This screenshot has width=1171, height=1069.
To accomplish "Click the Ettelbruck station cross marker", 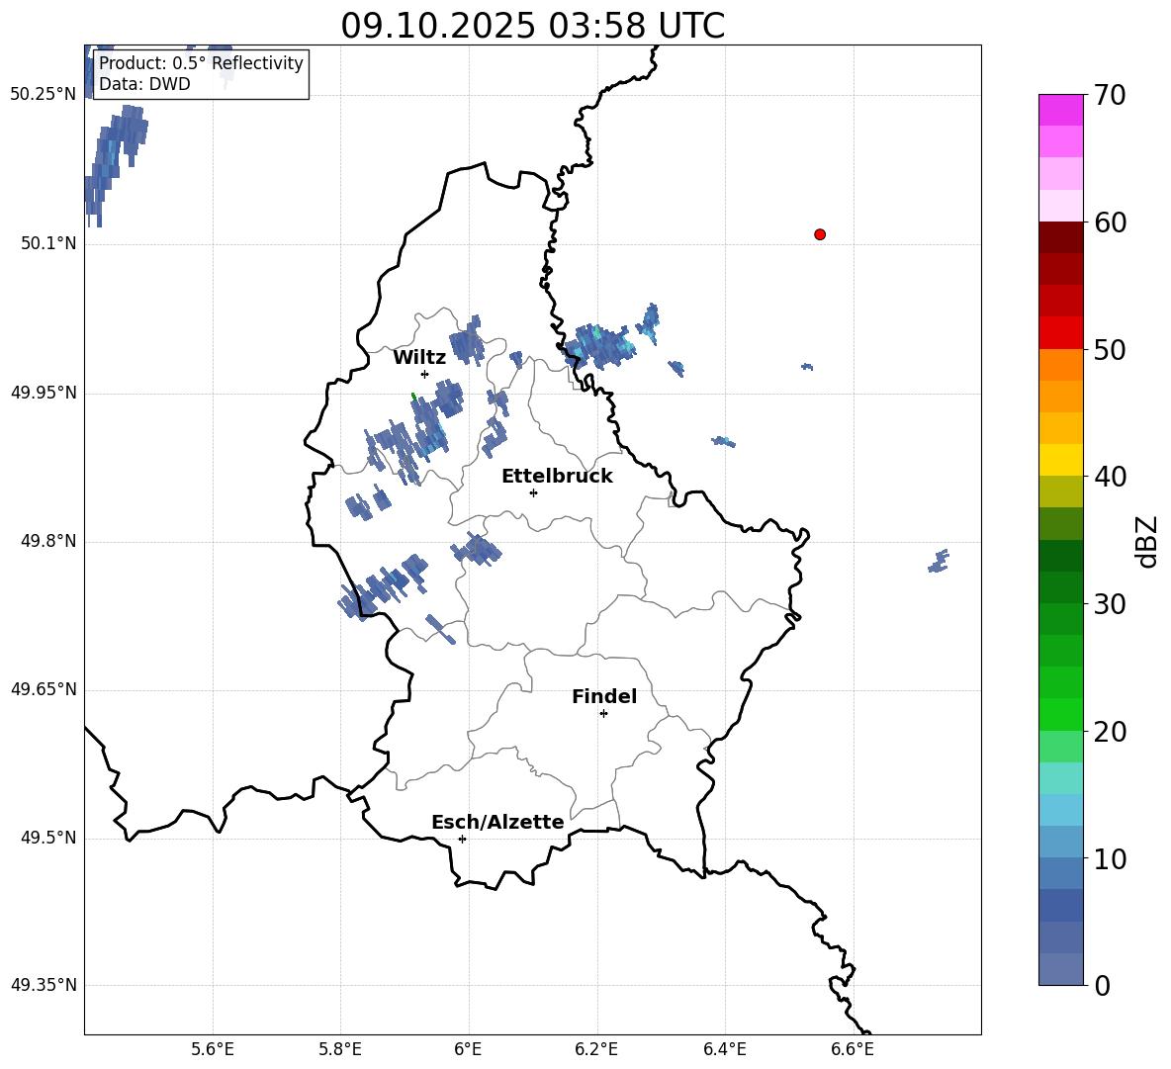I will 533,492.
